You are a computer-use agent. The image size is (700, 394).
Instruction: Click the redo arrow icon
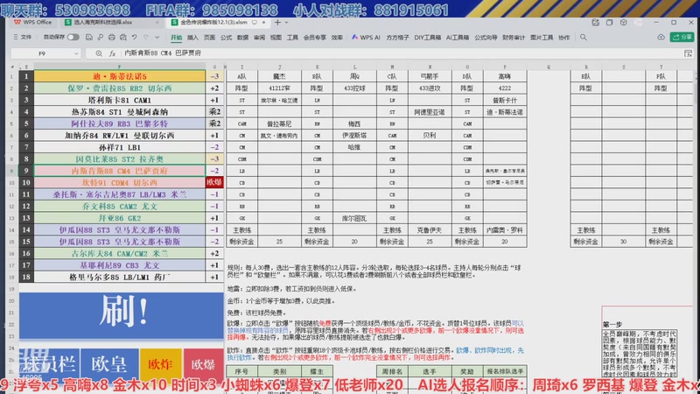[x=146, y=38]
